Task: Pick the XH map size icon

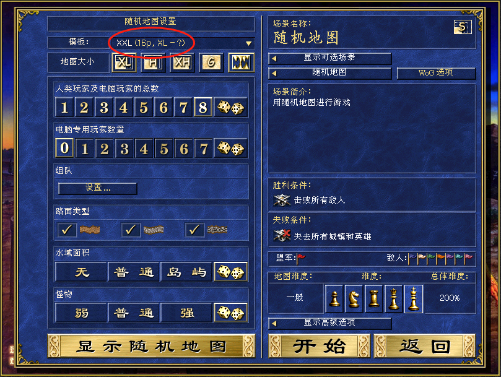Action: tap(182, 63)
